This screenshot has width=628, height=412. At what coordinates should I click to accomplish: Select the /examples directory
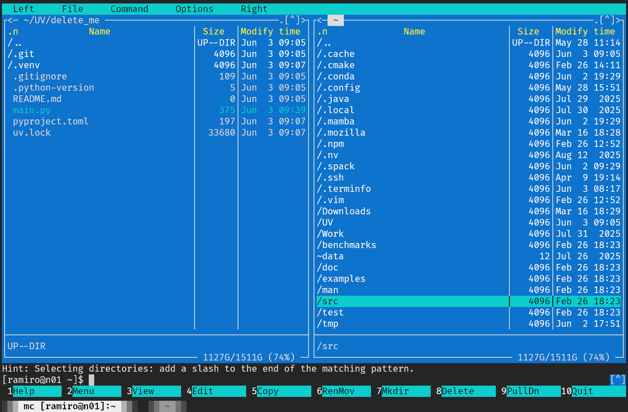pyautogui.click(x=469, y=279)
